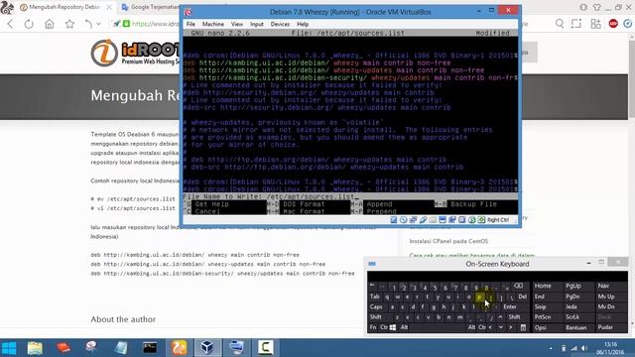The width and height of the screenshot is (635, 357).
Task: Click the Right Ctrl host key indicator
Action: [498, 220]
